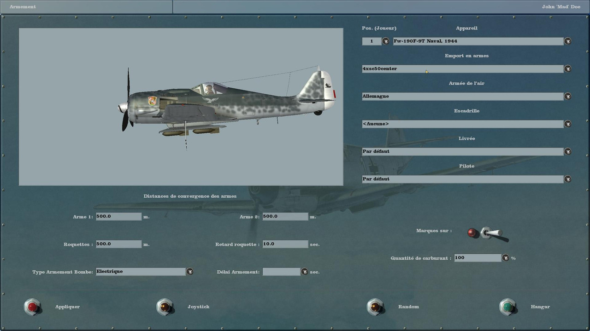Screen dimensions: 590x331
Task: Click the Roquettes distance field
Action: pyautogui.click(x=118, y=244)
